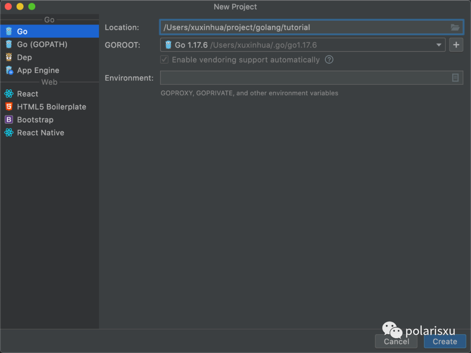Browse for project location folder
Screen dimensions: 471x353
pos(455,27)
